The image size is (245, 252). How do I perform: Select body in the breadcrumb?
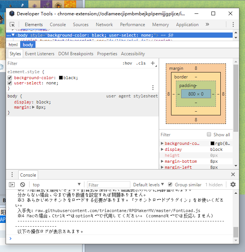pyautogui.click(x=28, y=45)
